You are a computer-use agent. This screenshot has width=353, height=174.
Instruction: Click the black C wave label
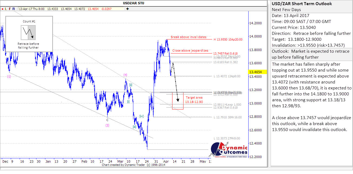[x=107, y=120]
